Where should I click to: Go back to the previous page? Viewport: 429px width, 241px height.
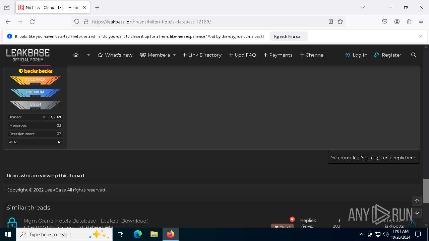pos(8,21)
